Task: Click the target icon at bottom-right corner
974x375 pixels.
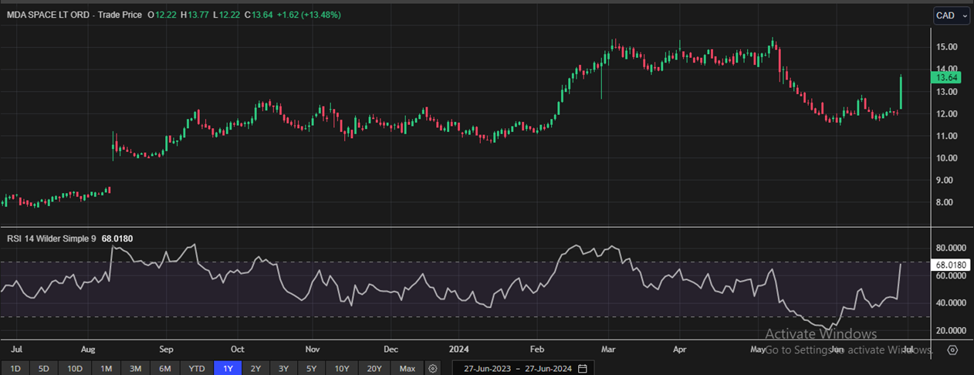Action: coord(952,350)
